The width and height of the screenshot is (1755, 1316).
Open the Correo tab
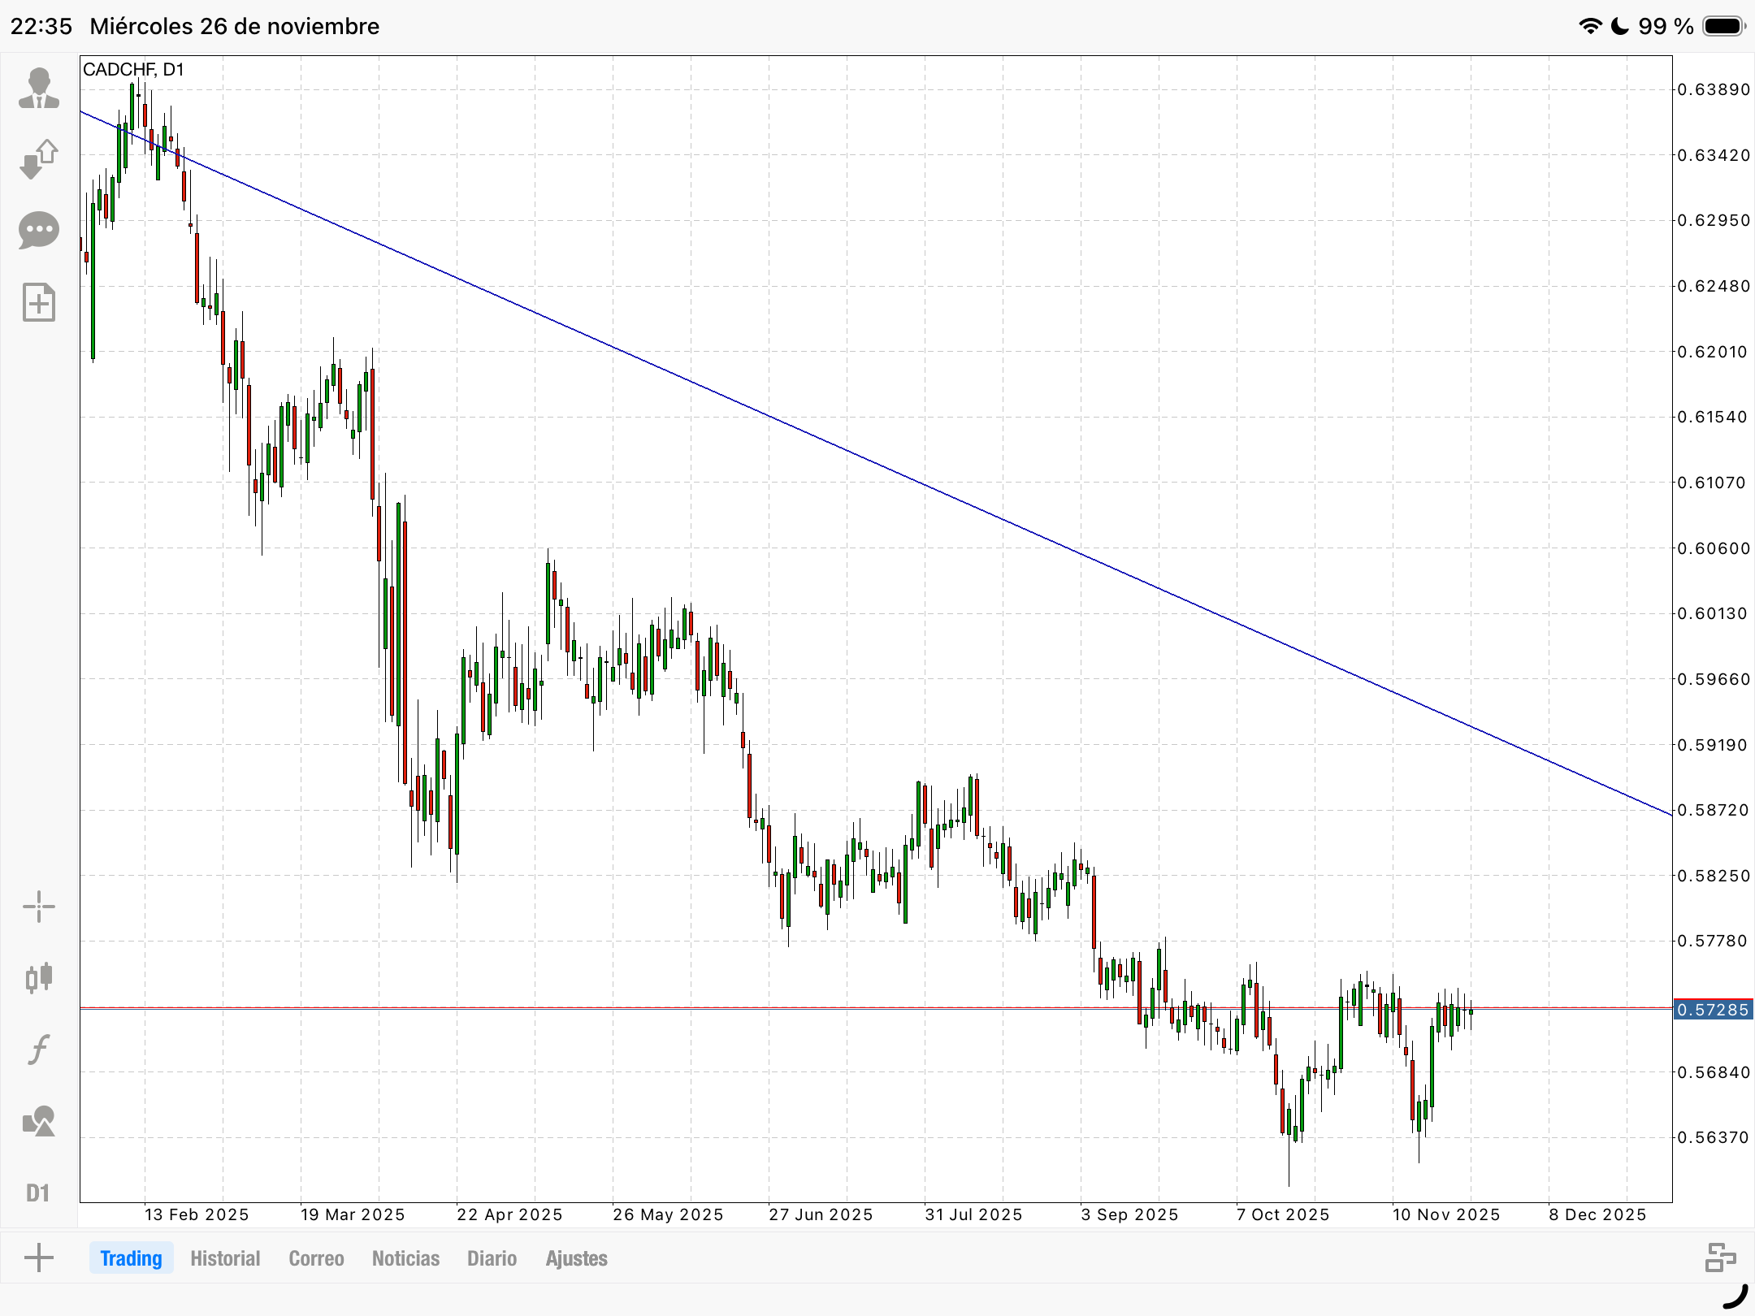[x=316, y=1258]
